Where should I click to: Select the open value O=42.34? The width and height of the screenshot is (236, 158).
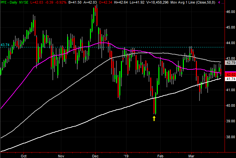(106, 2)
